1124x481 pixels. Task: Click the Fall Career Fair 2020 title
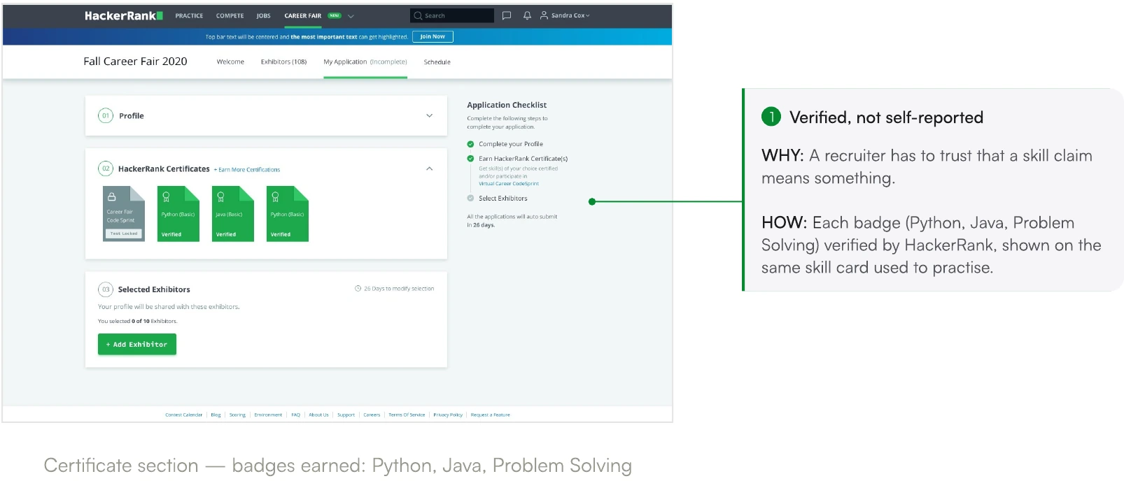click(x=135, y=62)
